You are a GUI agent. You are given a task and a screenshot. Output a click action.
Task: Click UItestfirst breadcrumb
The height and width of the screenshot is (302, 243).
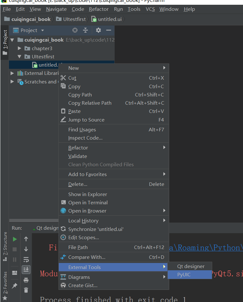click(x=71, y=19)
